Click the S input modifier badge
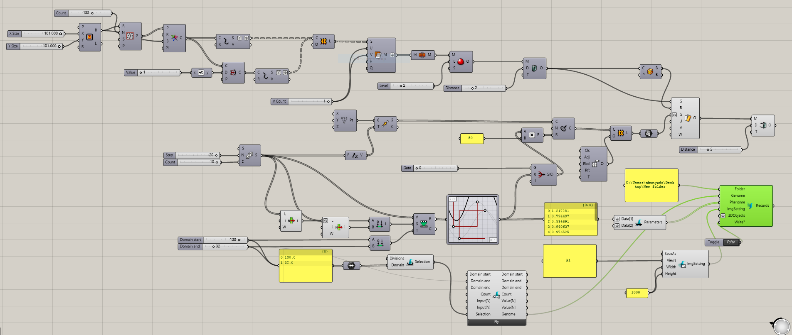 pos(674,115)
